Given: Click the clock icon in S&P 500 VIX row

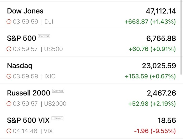Looking at the screenshot, I should [x=9, y=131].
